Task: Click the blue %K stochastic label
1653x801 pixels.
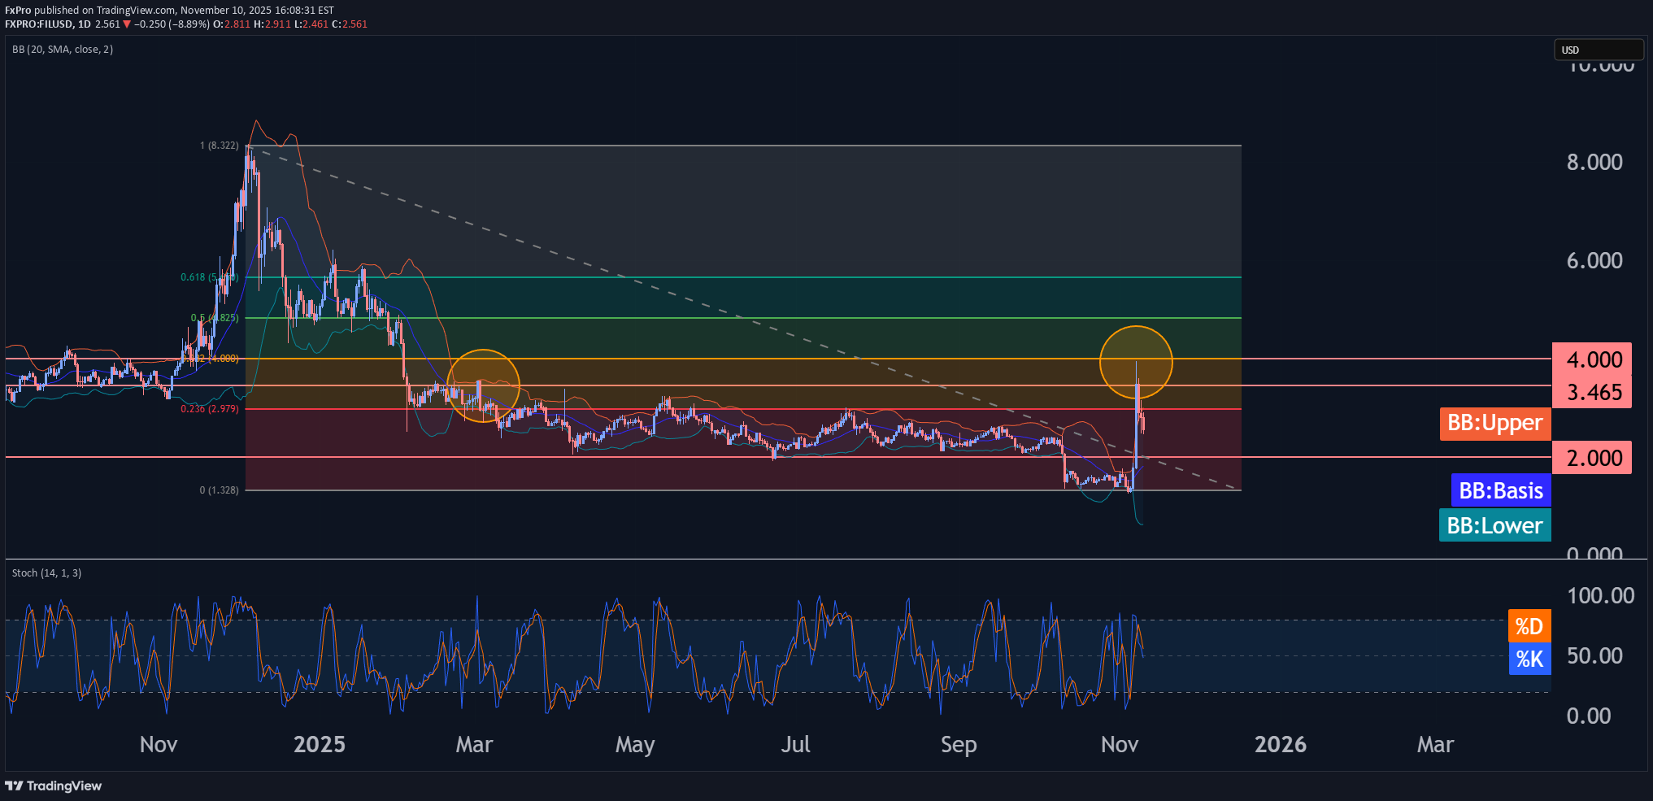Action: (1529, 659)
